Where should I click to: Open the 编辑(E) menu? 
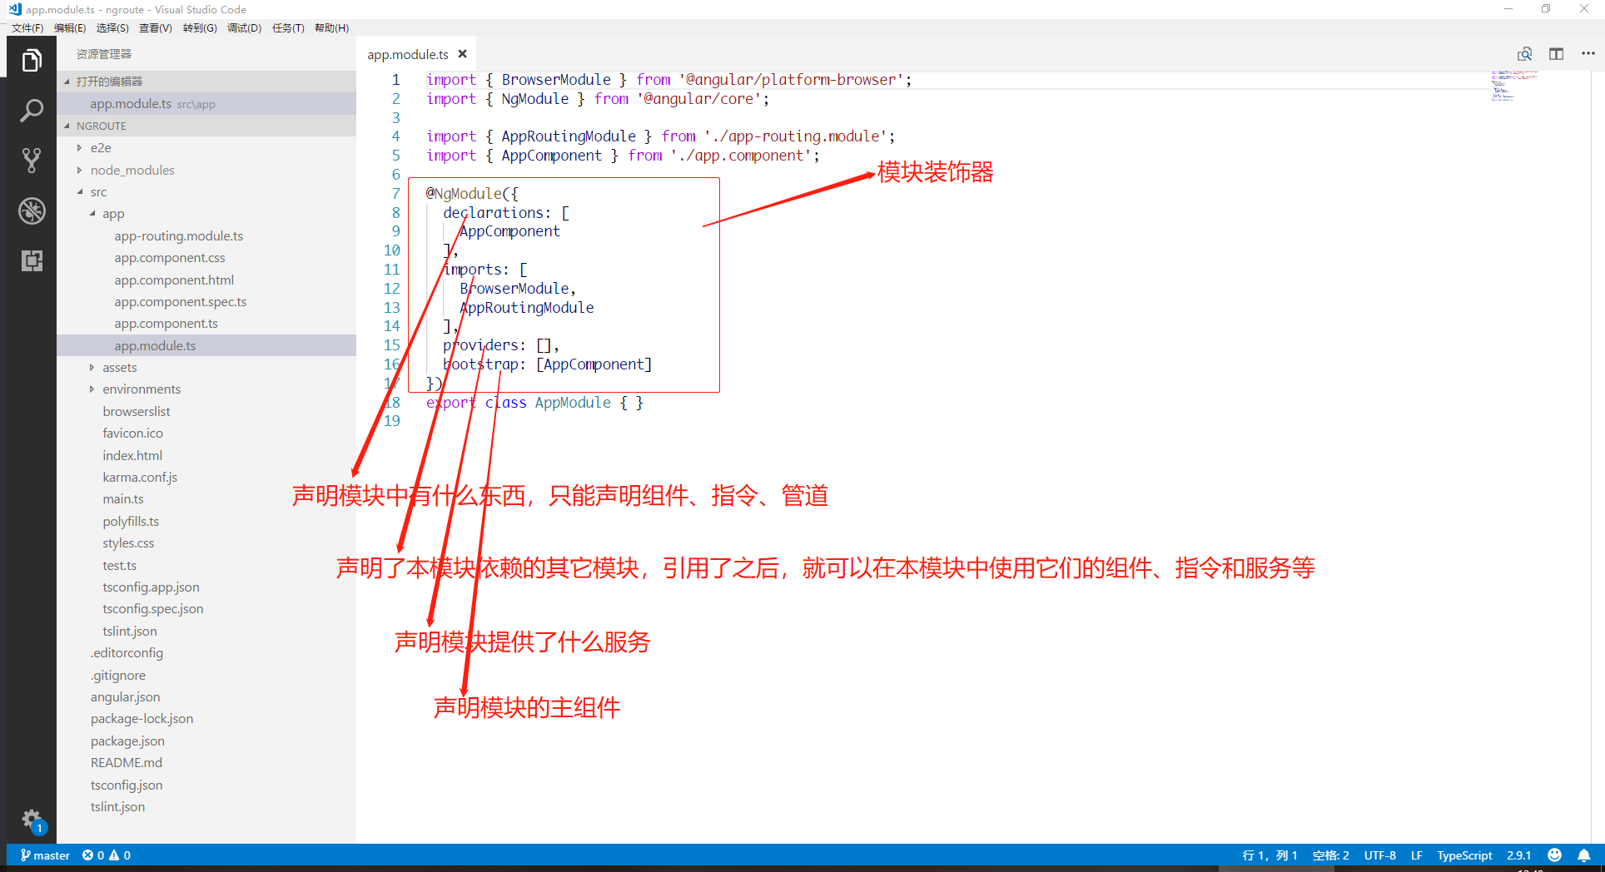(x=70, y=27)
